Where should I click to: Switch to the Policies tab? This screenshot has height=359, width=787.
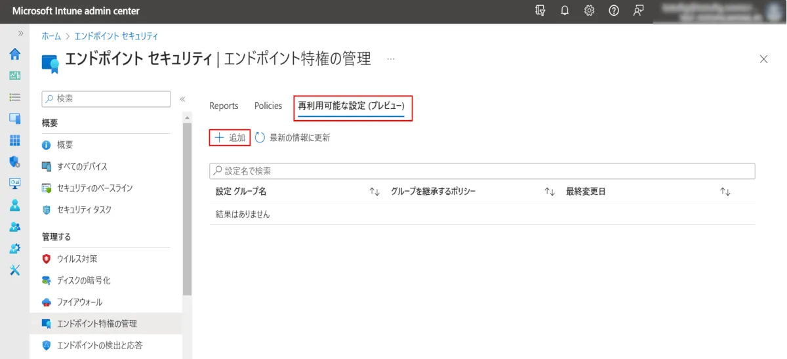268,106
